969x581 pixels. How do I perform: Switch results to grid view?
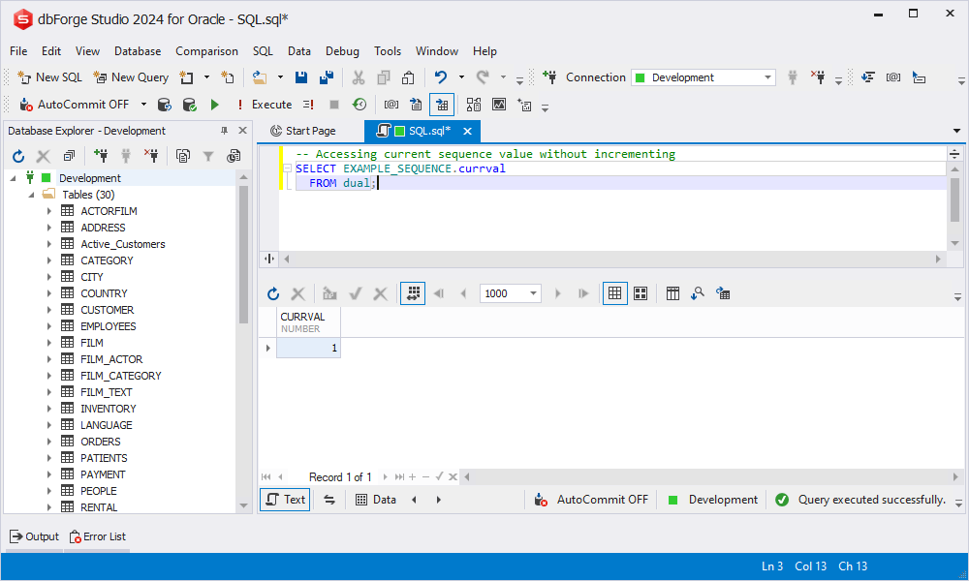click(615, 293)
